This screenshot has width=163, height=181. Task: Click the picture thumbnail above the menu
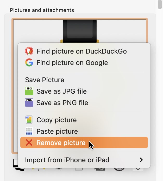80,30
